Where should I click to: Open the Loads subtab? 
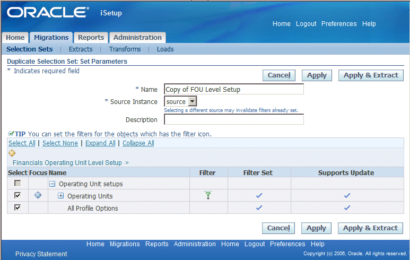click(165, 49)
